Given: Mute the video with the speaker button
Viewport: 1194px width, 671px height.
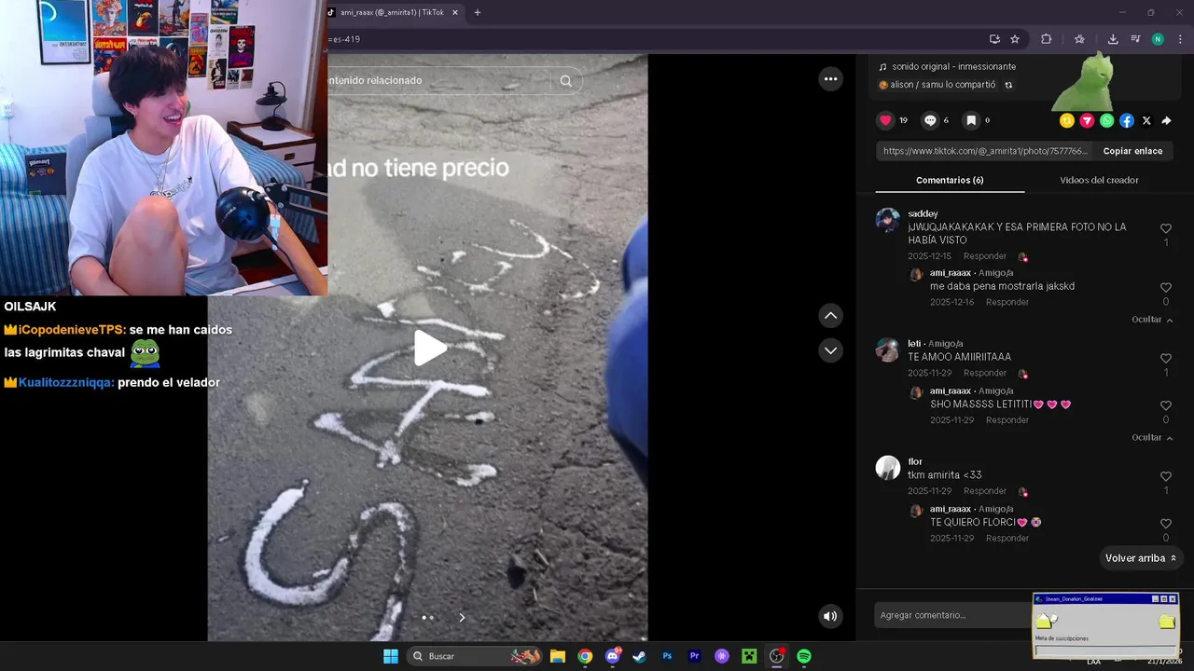Looking at the screenshot, I should 830,616.
